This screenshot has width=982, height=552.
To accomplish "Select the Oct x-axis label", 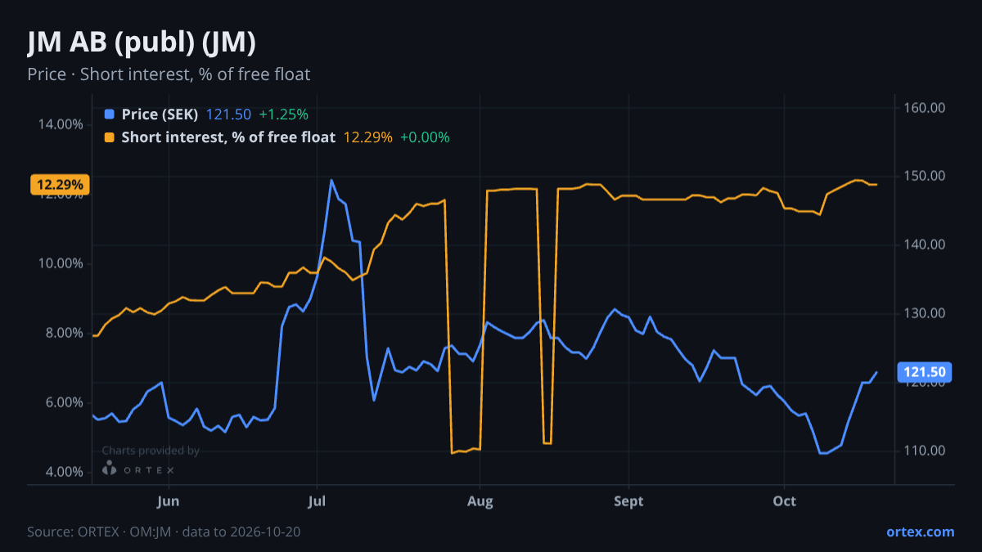I will [x=785, y=500].
